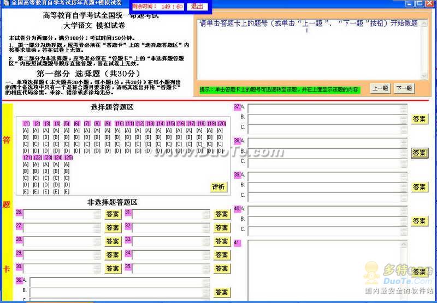Click the 37 A answer input field

327,108
